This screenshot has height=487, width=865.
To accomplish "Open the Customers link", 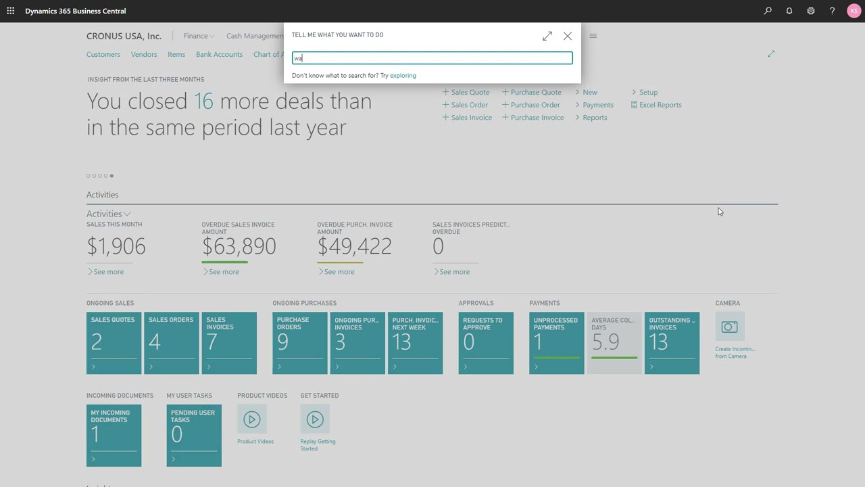I will pyautogui.click(x=103, y=54).
